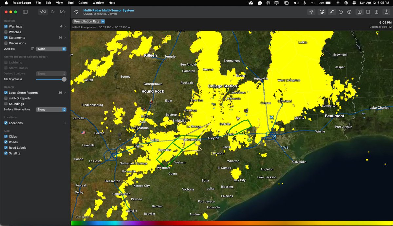Viewport: 393px width, 226px height.
Task: Disable Road Labels checkbox
Action: (x=6, y=147)
